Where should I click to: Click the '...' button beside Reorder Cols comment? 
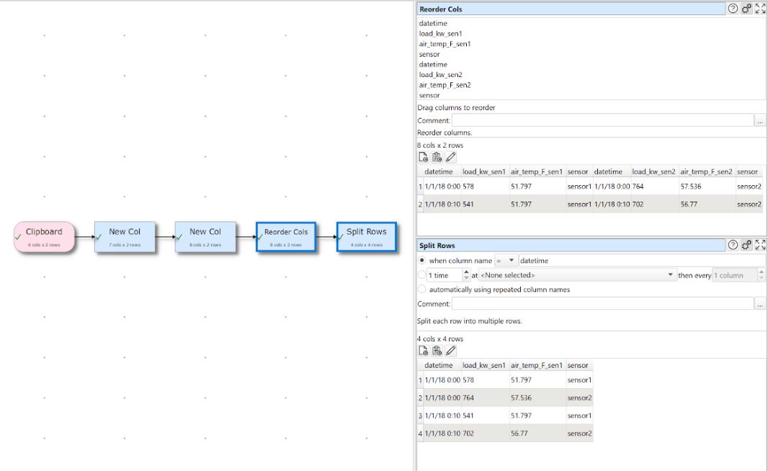coord(760,121)
